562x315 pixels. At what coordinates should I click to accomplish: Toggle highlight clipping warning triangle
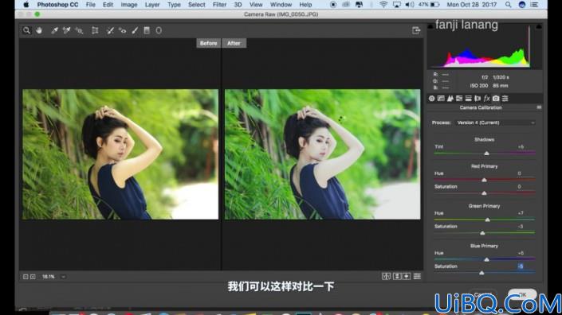tap(539, 26)
